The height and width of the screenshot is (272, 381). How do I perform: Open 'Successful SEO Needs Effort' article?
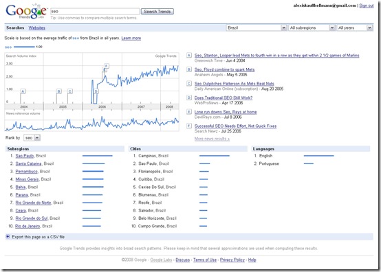(235, 126)
